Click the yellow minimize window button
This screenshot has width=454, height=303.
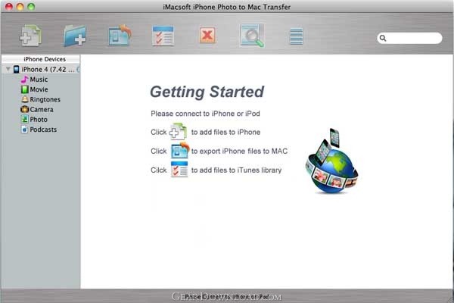click(x=20, y=6)
